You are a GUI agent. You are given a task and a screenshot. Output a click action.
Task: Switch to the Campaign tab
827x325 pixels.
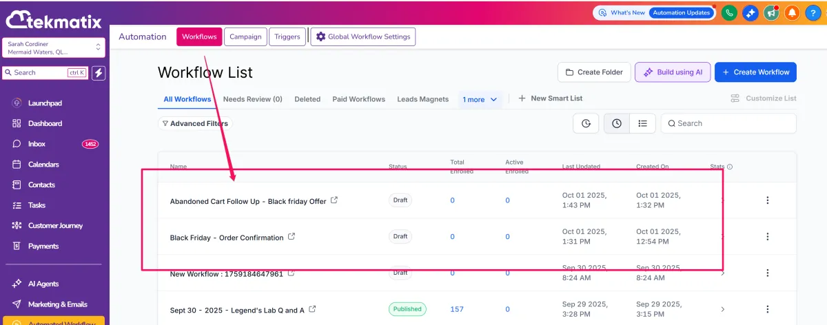pyautogui.click(x=245, y=36)
